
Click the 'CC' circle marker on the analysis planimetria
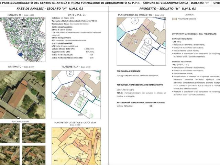pos(71,95)
